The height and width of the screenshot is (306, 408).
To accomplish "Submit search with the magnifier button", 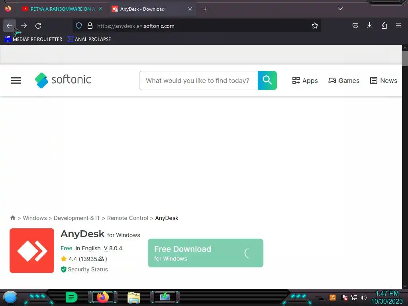I will point(267,80).
